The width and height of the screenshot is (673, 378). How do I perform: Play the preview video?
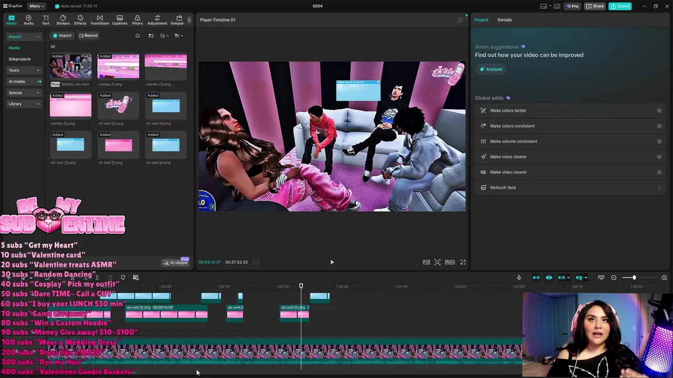332,262
